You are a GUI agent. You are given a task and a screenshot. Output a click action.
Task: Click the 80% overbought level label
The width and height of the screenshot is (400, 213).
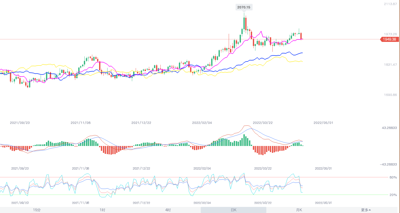(x=393, y=177)
